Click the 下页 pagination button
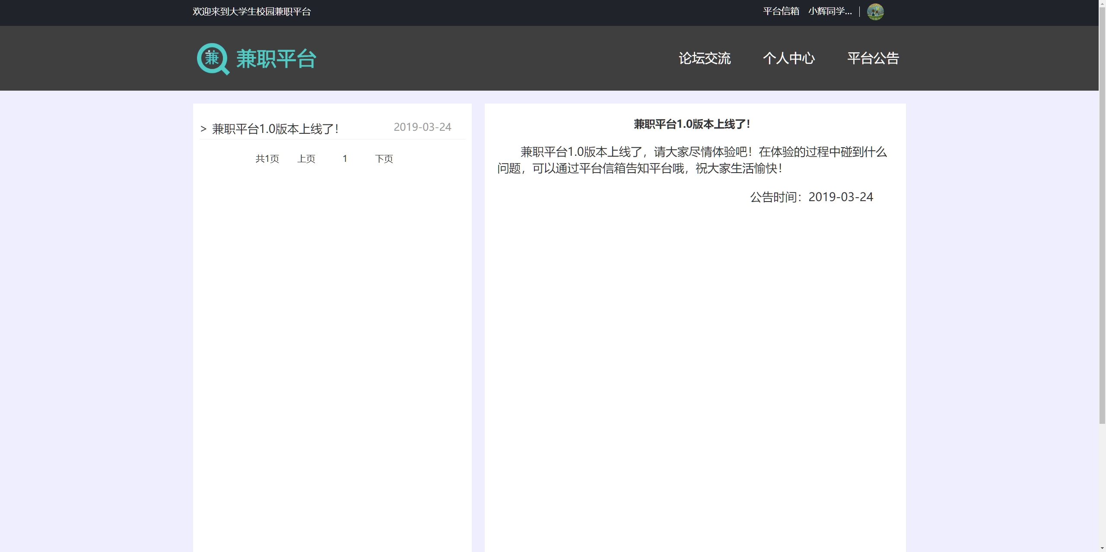 point(384,159)
